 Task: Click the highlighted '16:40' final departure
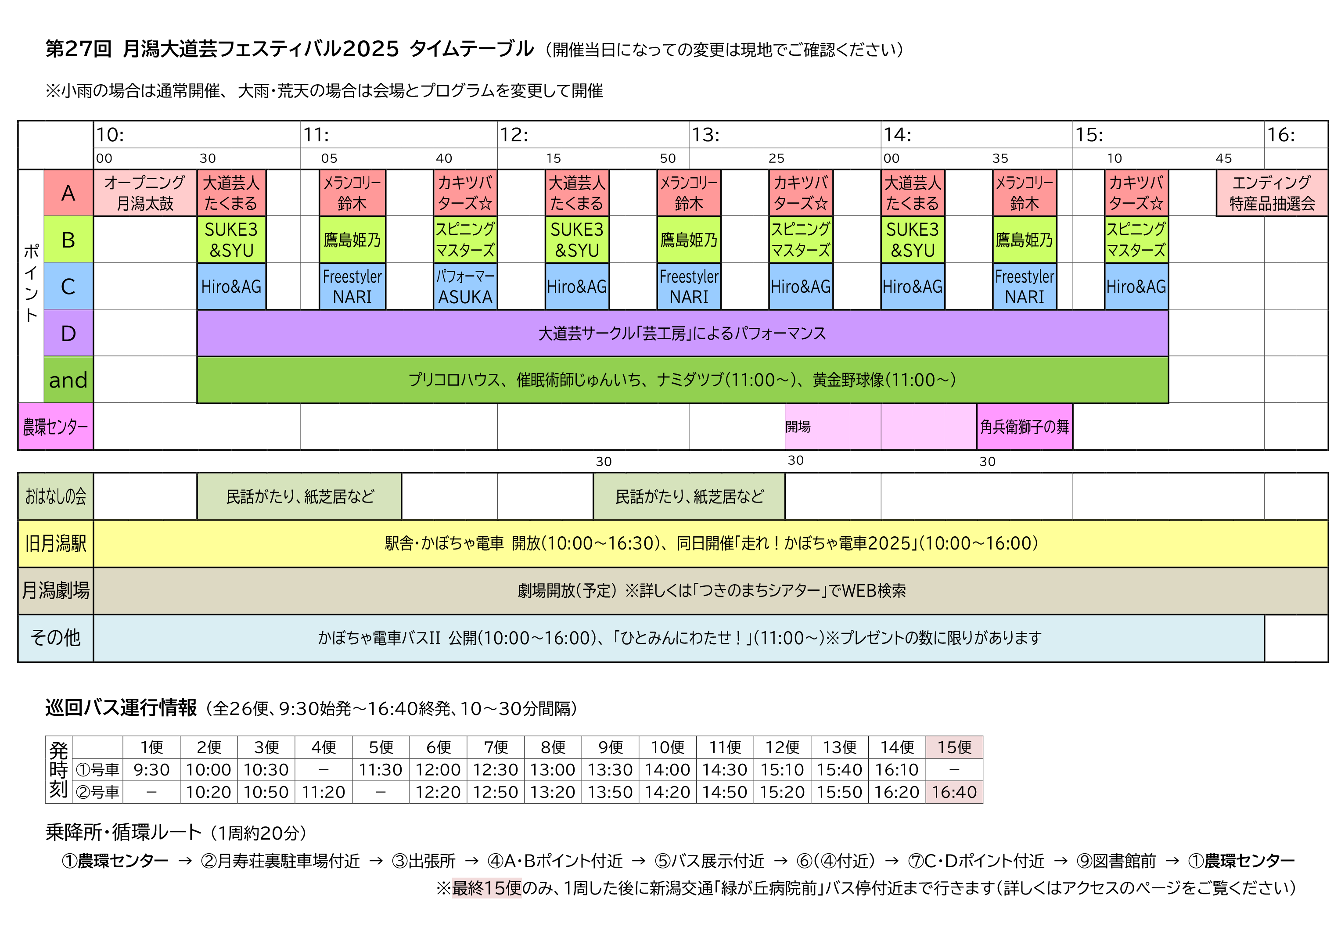[x=954, y=792]
